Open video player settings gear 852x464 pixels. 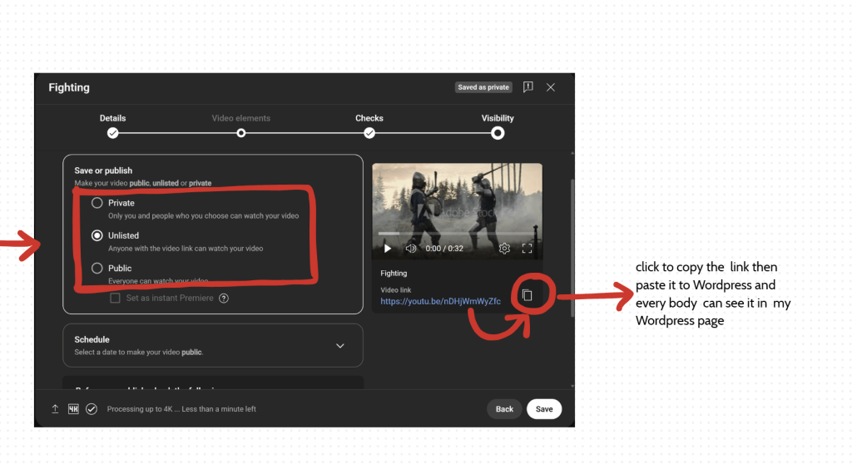coord(504,248)
